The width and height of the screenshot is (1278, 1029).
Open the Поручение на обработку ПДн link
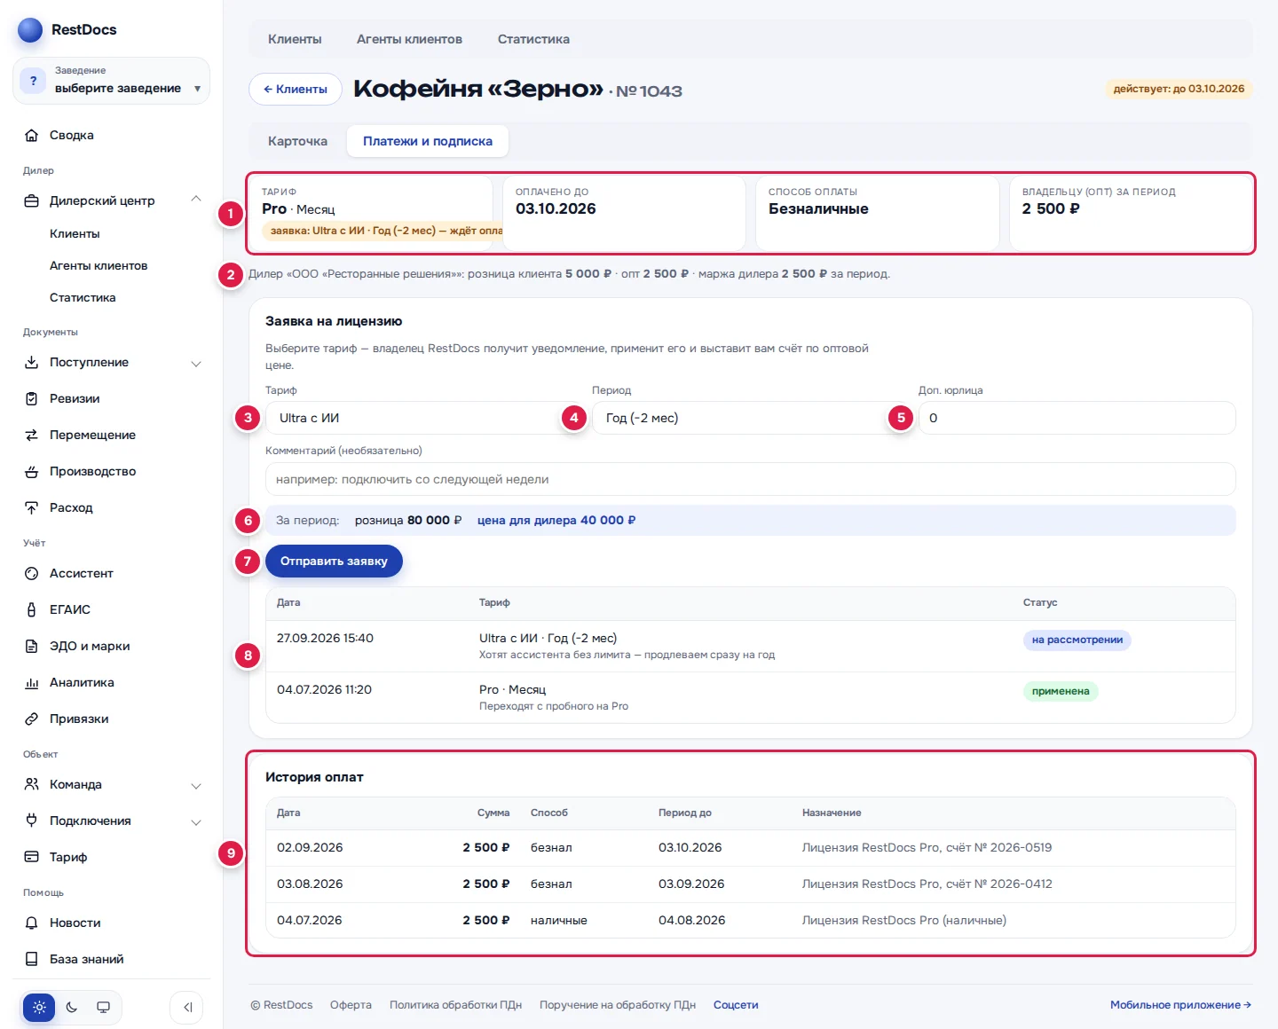[x=618, y=1006]
